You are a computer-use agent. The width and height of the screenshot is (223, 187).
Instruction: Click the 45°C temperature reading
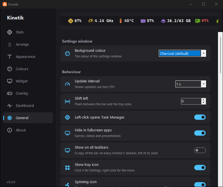(129, 21)
